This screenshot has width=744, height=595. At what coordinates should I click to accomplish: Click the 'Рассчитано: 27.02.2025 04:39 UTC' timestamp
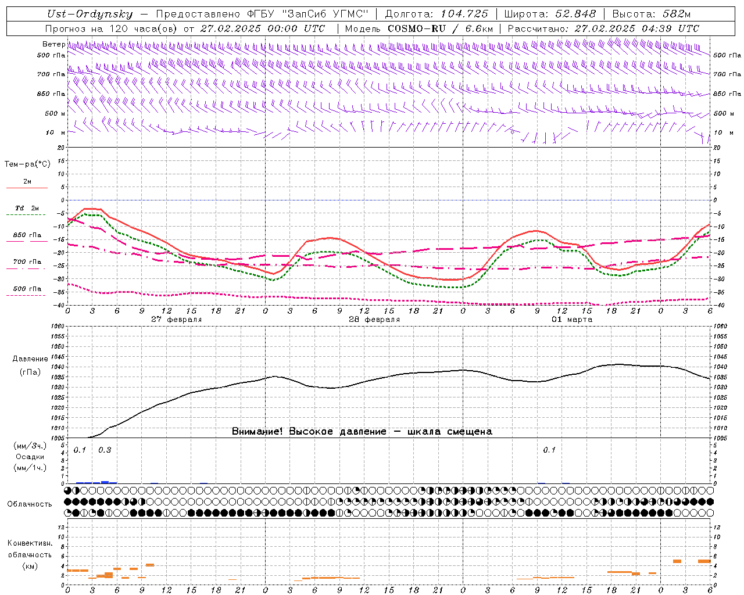tap(603, 28)
